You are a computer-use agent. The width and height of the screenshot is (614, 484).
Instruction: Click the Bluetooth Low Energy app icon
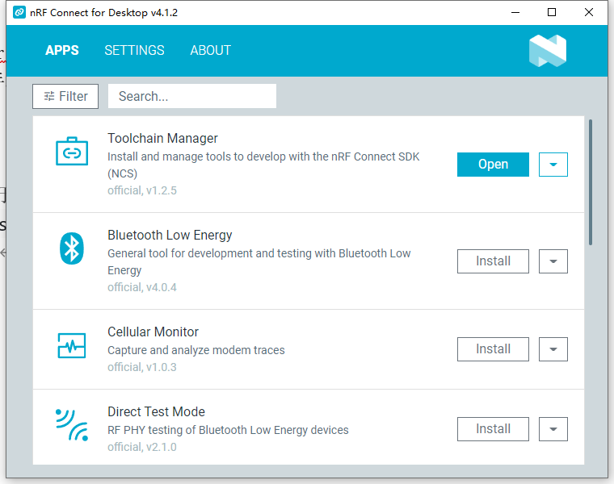tap(72, 248)
